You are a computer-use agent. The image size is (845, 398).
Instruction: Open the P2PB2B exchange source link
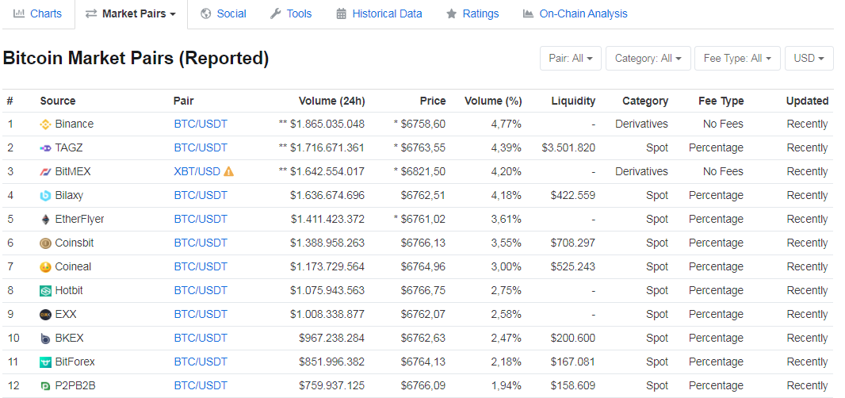(75, 386)
